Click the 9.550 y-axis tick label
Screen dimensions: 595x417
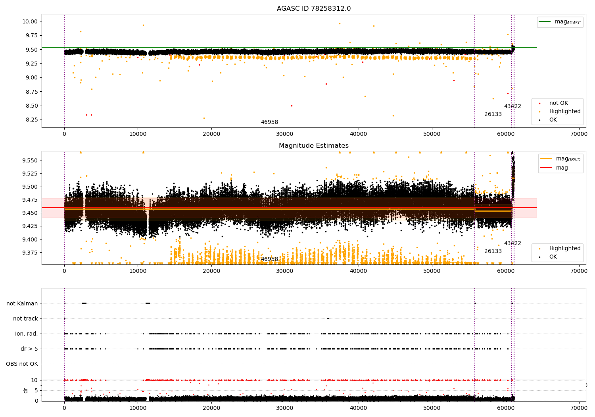[30, 160]
